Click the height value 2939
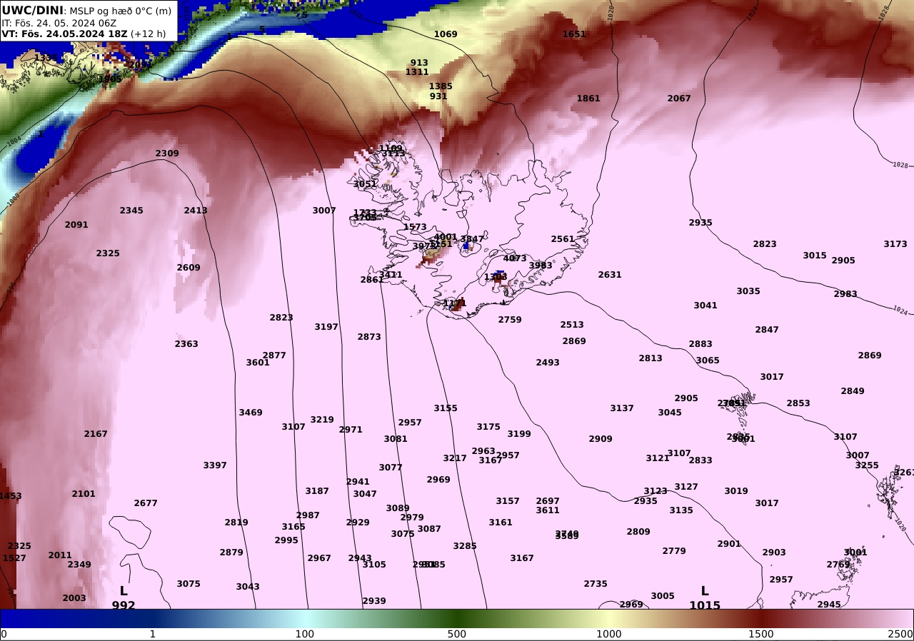This screenshot has width=914, height=641. 374,601
